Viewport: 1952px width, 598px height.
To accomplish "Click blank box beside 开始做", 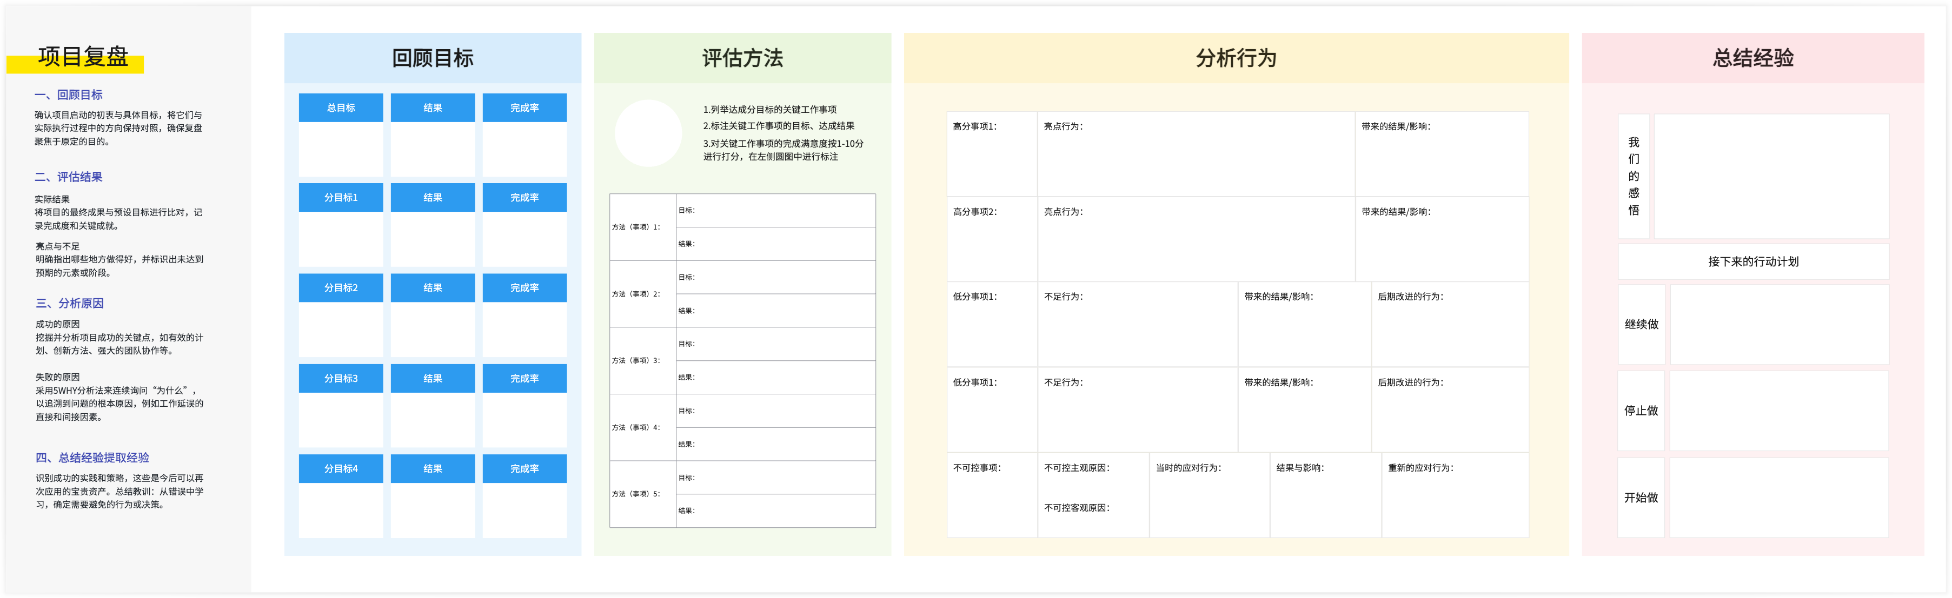I will 1778,498.
